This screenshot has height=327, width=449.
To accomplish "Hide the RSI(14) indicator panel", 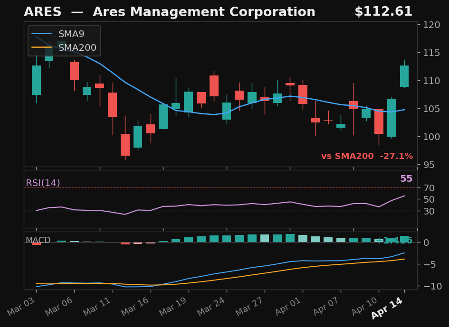I will [43, 182].
